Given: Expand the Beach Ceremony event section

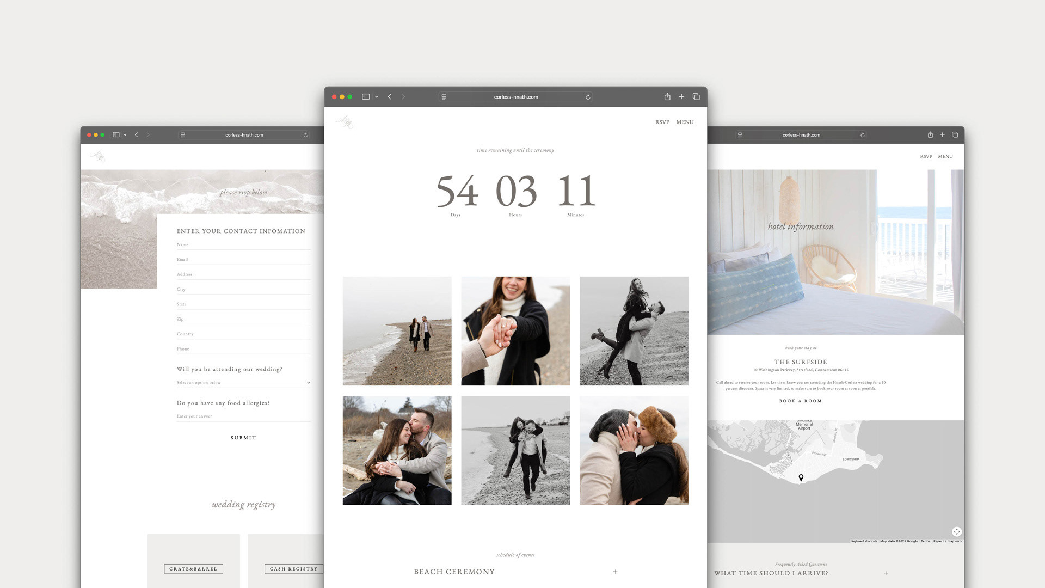Looking at the screenshot, I should (615, 572).
